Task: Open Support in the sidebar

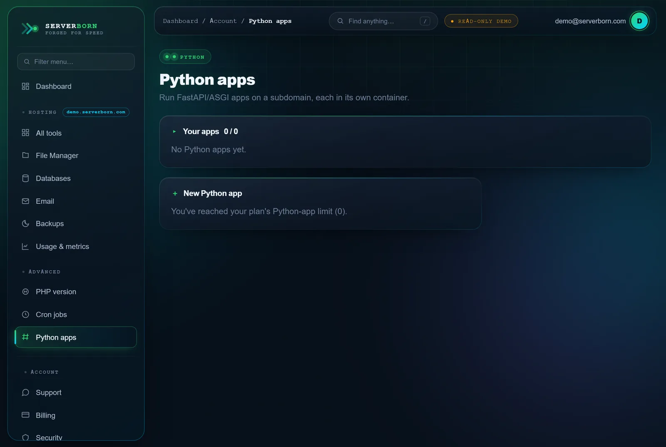Action: pyautogui.click(x=76, y=392)
